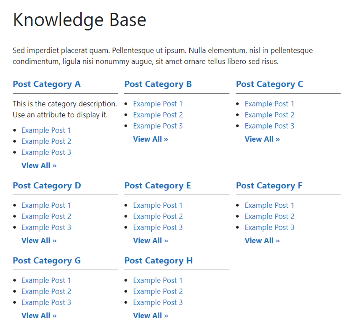
Task: Open Post Category E heading link
Action: coord(158,186)
